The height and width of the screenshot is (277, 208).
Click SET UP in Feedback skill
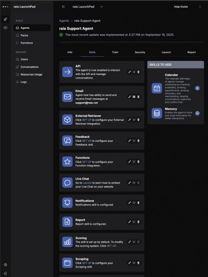point(87,141)
